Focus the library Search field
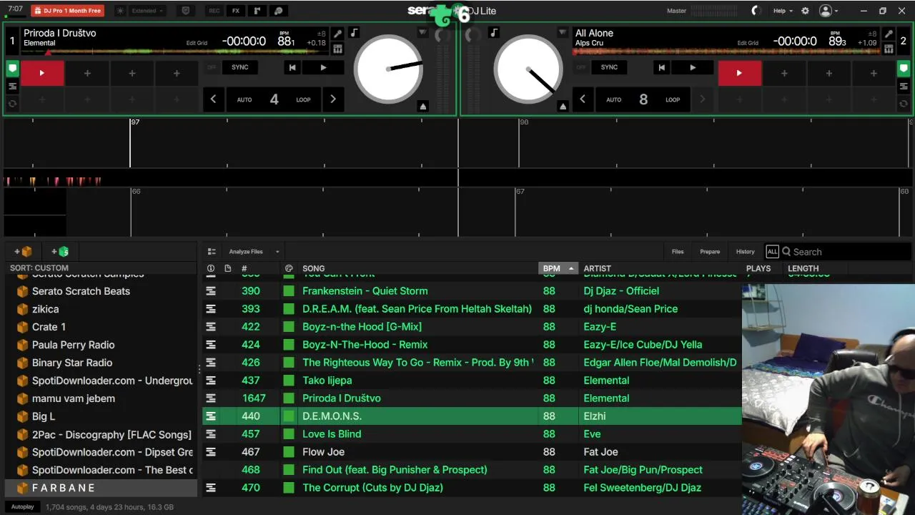This screenshot has width=915, height=515. (x=847, y=252)
